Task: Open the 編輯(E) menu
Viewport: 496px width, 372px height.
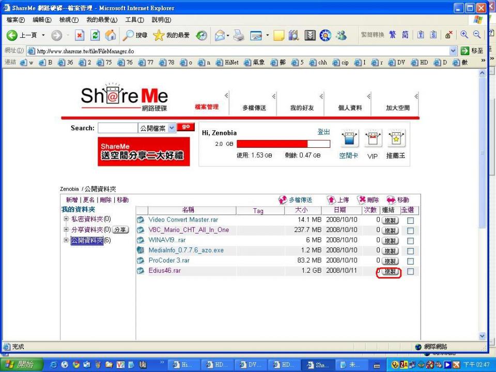Action: [x=42, y=20]
